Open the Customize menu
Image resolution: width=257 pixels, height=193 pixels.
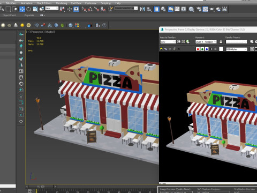pyautogui.click(x=90, y=3)
